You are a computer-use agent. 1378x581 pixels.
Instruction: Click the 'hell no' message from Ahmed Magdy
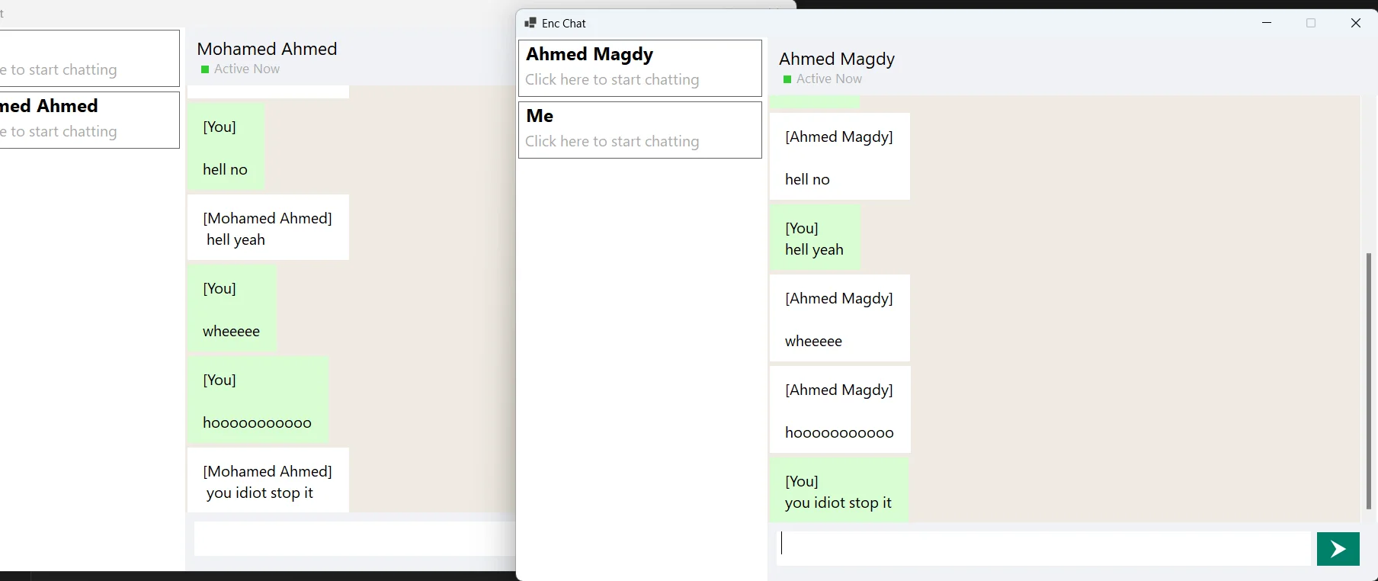839,156
